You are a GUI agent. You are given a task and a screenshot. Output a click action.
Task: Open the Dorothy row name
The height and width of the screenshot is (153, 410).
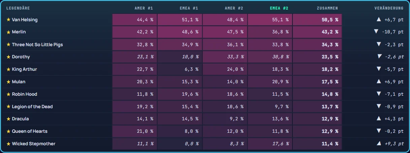tap(21, 57)
